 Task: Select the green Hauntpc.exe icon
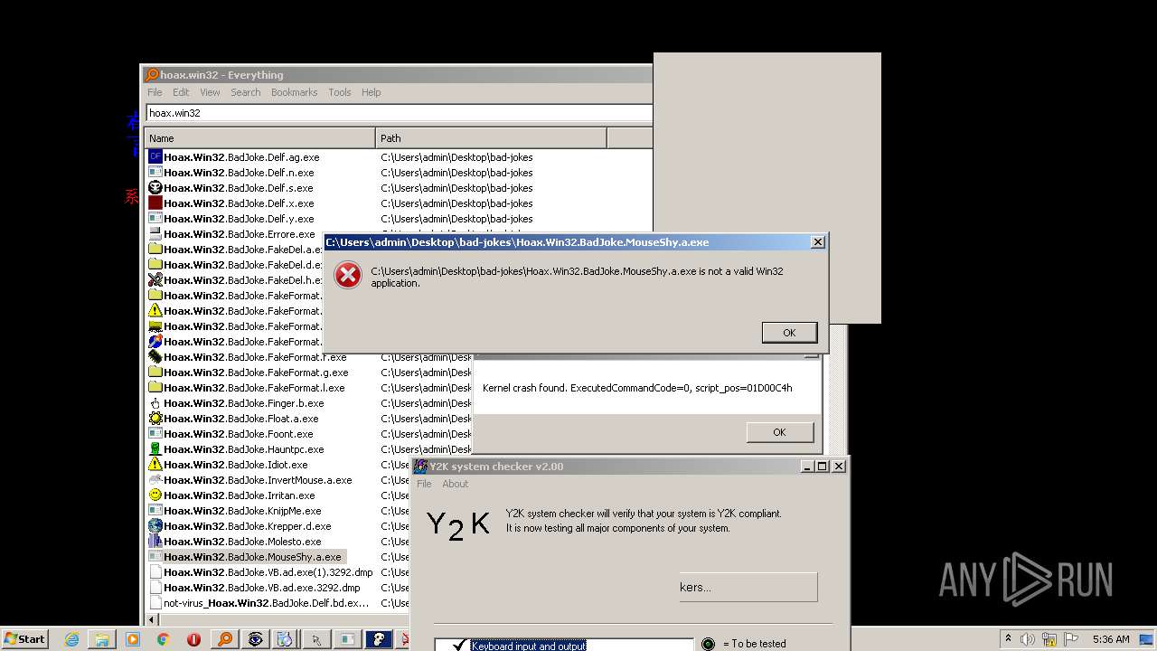coord(155,449)
